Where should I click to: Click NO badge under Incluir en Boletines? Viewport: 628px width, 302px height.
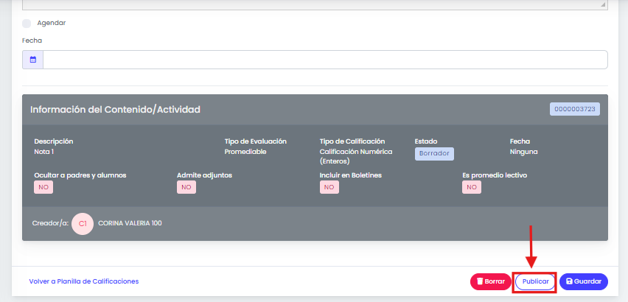[x=329, y=187]
